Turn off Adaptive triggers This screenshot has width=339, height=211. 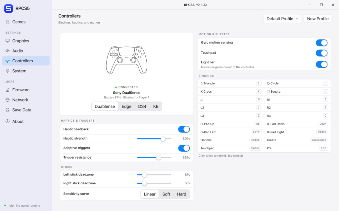(184, 148)
